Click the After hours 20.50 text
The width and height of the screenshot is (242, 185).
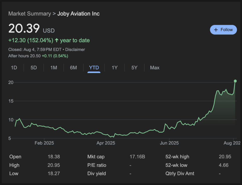coord(24,56)
